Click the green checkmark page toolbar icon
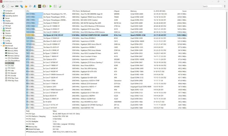Screen dimensions: 228x136 60,6
